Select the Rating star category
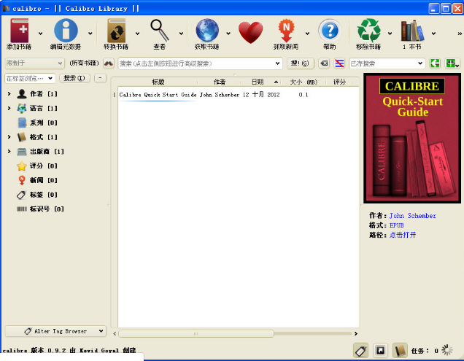The width and height of the screenshot is (464, 361). [37, 166]
